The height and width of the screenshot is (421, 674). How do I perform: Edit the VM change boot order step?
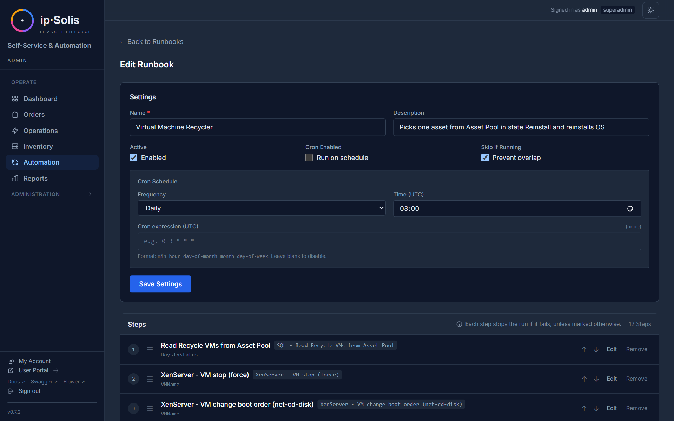coord(612,408)
